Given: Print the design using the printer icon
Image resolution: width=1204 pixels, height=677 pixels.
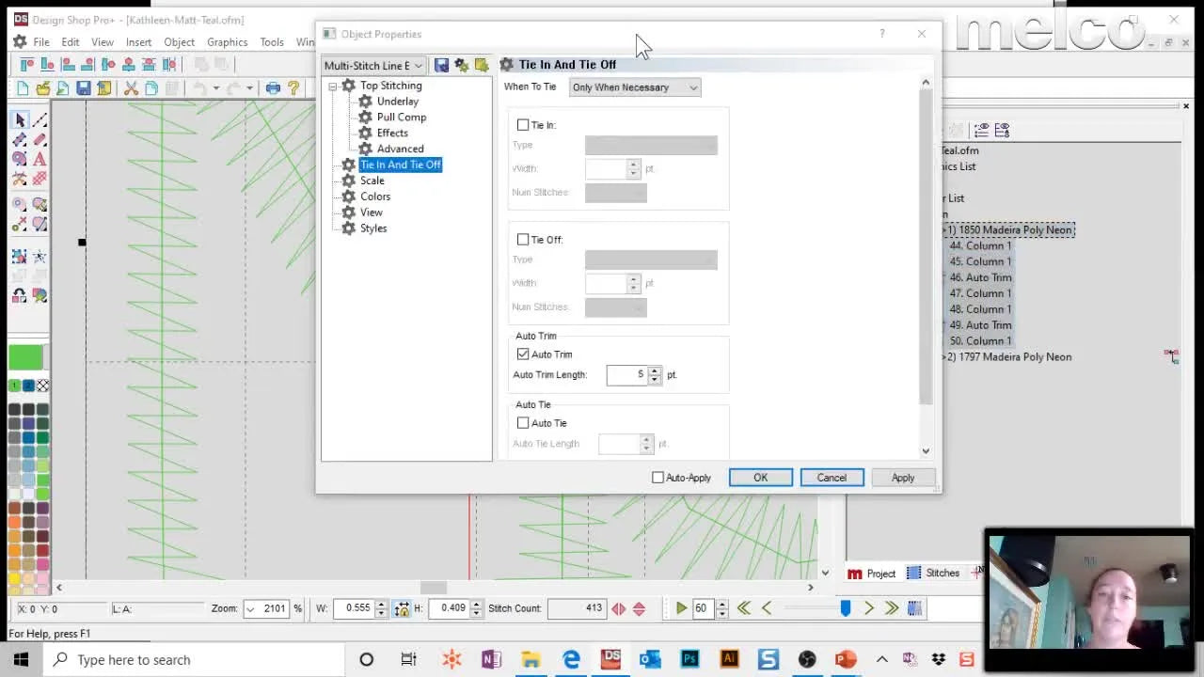Looking at the screenshot, I should (274, 89).
